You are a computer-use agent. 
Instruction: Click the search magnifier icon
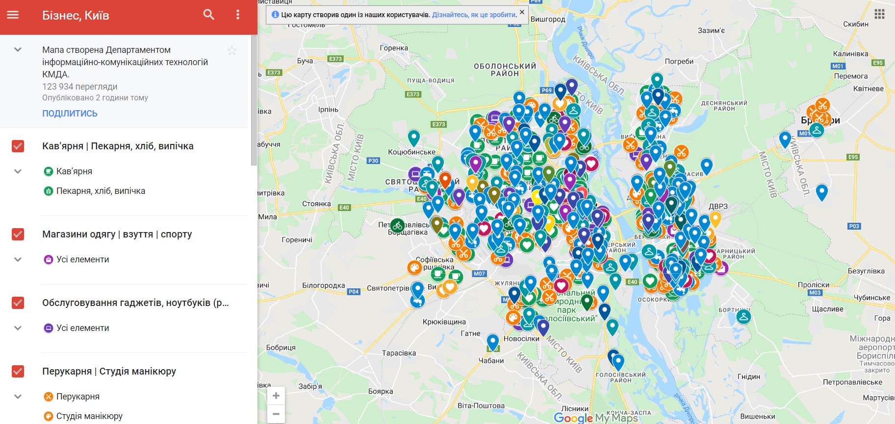pyautogui.click(x=209, y=15)
